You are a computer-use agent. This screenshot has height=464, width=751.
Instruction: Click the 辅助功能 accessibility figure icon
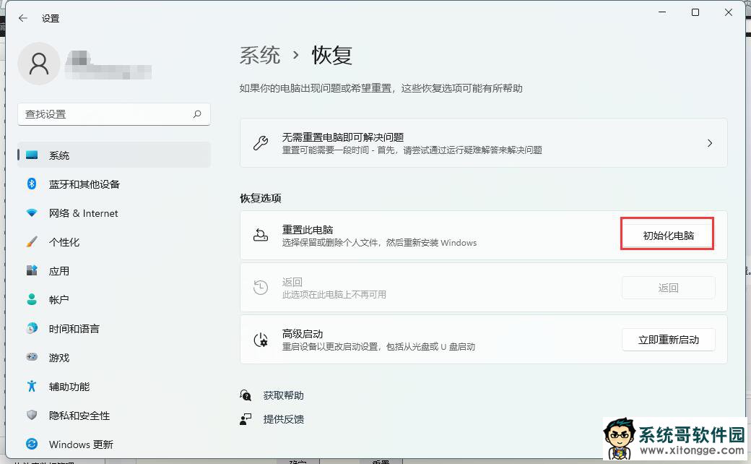click(32, 387)
